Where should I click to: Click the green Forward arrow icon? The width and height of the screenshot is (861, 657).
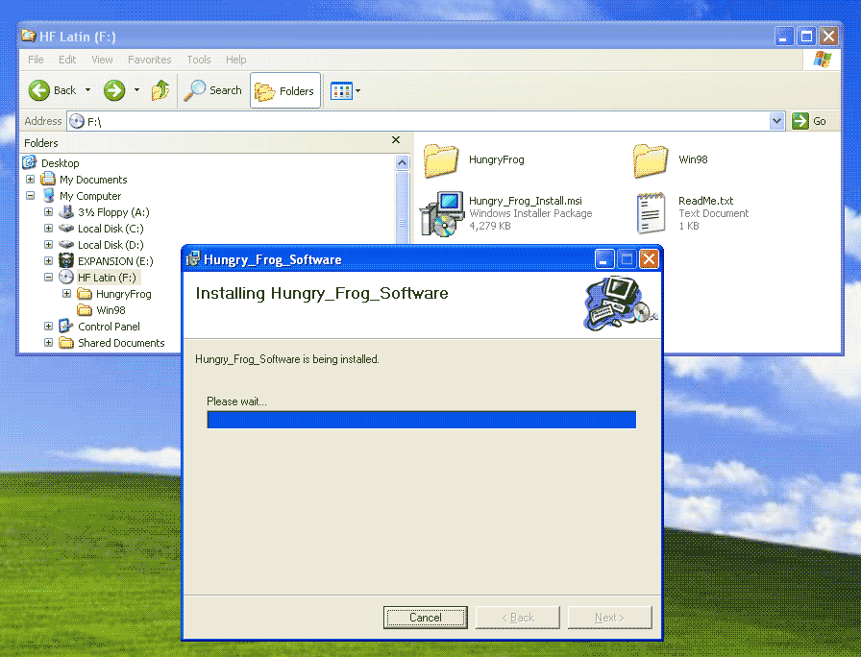(114, 90)
